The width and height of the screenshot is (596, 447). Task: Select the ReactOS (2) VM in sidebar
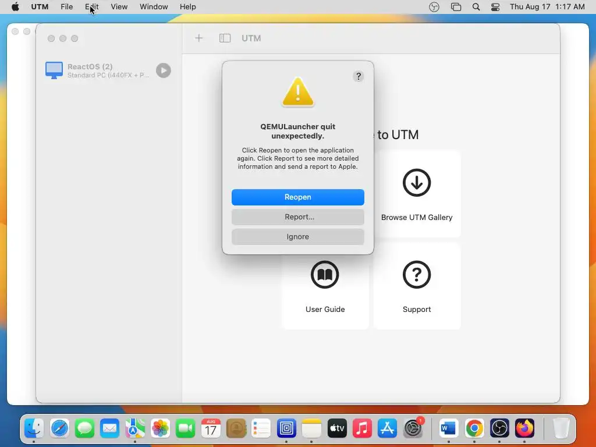coord(108,70)
